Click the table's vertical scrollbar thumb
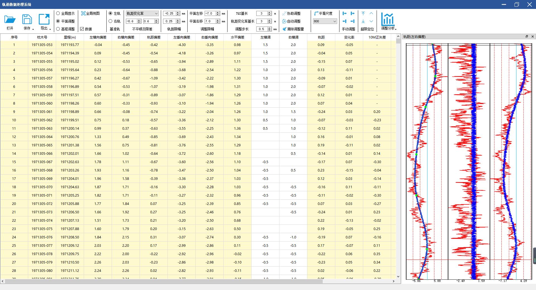Image resolution: width=536 pixels, height=290 pixels. (x=398, y=41)
